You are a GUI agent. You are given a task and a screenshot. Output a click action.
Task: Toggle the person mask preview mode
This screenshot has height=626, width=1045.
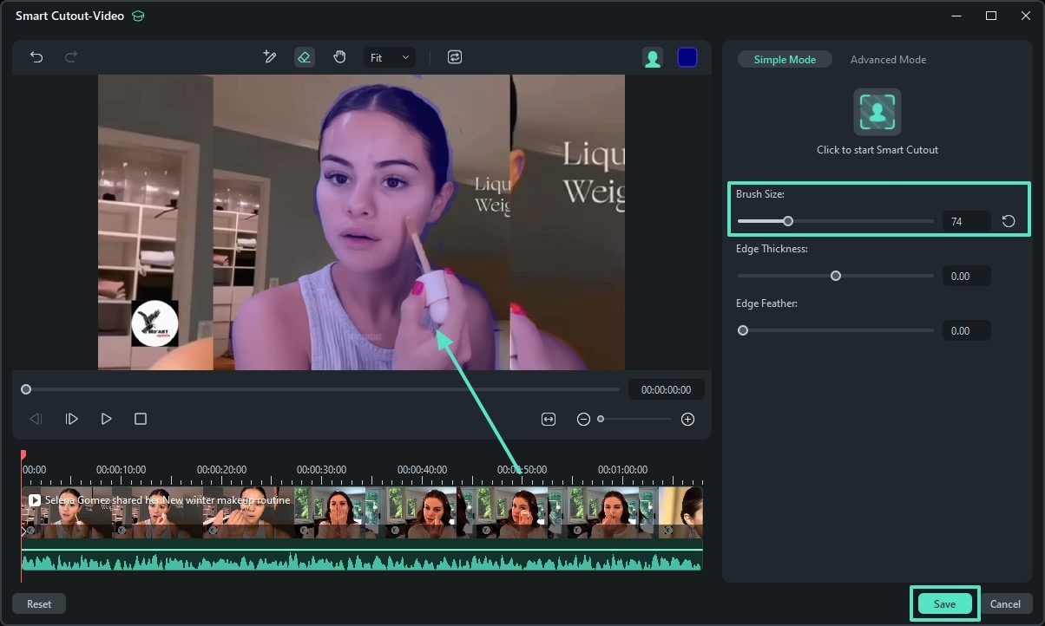tap(653, 58)
